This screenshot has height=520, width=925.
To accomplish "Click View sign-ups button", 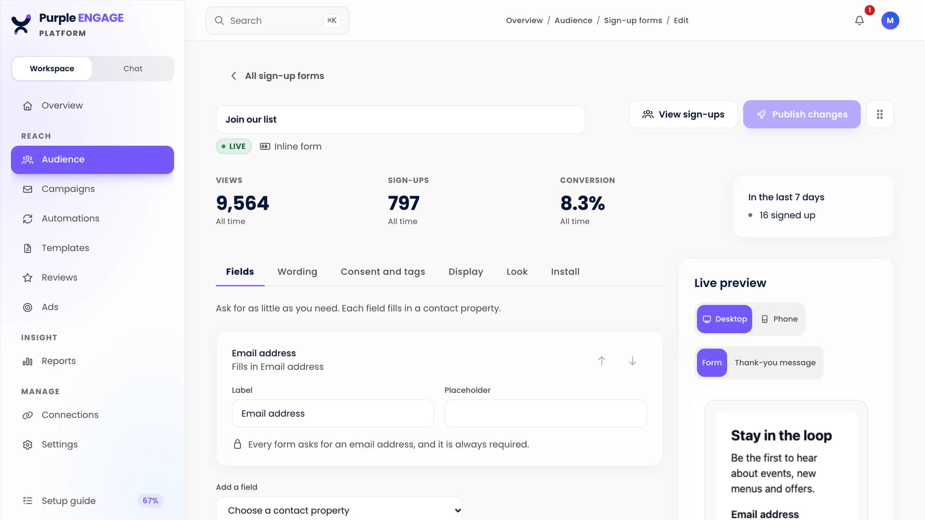I will 683,115.
